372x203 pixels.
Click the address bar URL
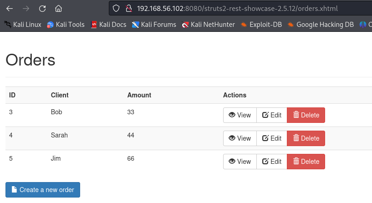click(x=237, y=9)
